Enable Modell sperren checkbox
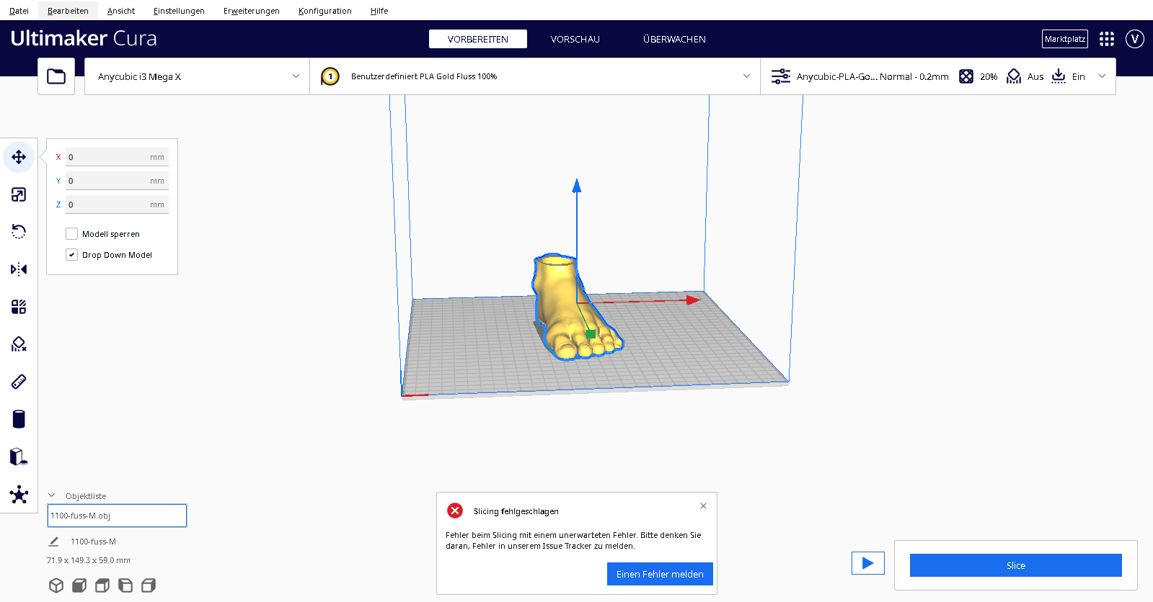 point(71,234)
